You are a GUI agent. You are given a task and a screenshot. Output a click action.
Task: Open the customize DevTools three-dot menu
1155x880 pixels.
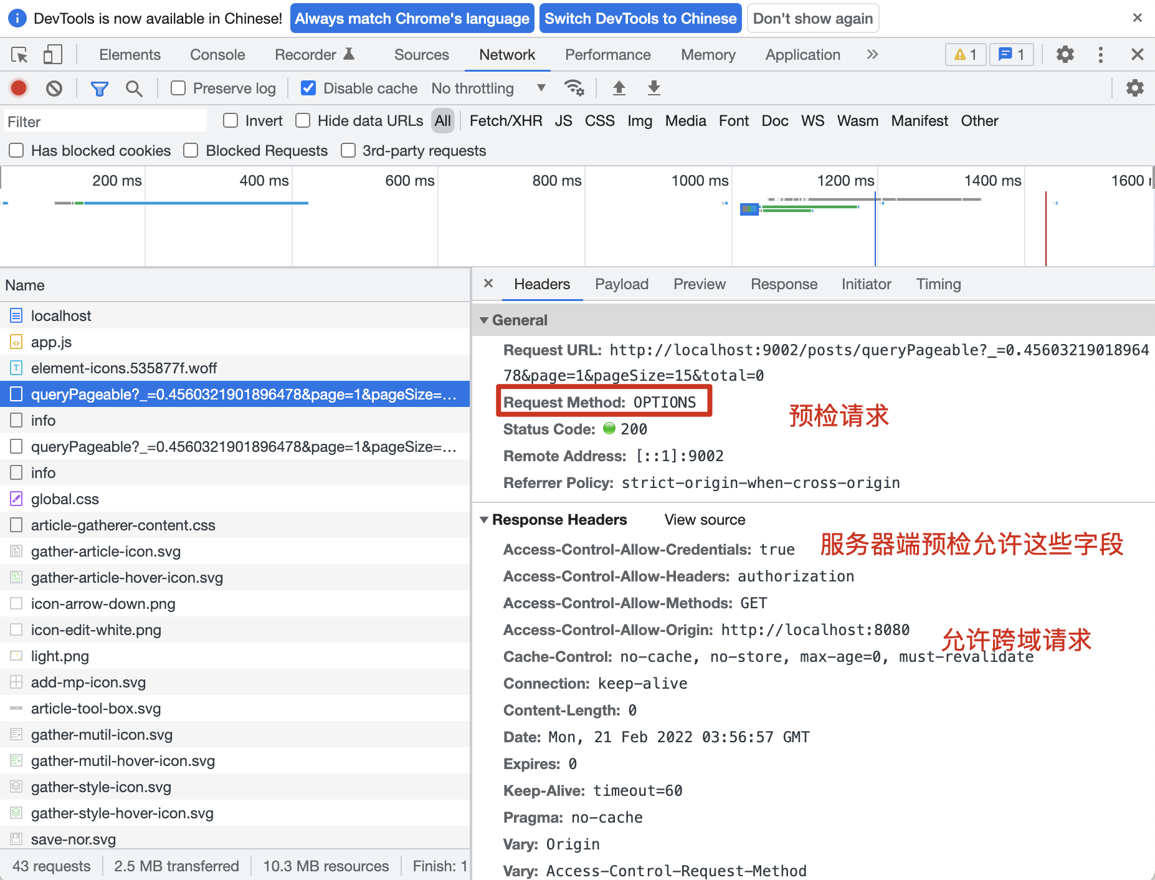pyautogui.click(x=1101, y=55)
